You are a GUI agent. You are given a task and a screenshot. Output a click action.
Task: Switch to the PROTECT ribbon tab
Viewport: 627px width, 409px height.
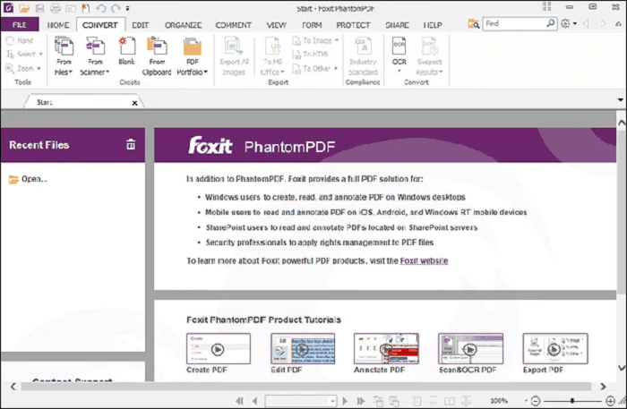353,25
